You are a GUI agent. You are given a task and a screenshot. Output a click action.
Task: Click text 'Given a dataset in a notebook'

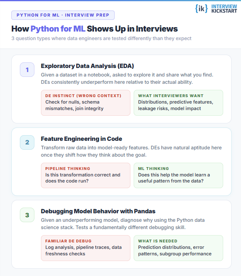(76, 75)
